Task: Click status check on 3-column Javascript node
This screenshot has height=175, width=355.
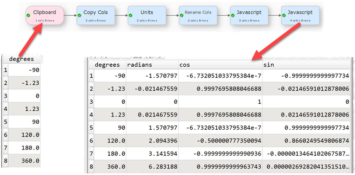Action: (x=233, y=16)
